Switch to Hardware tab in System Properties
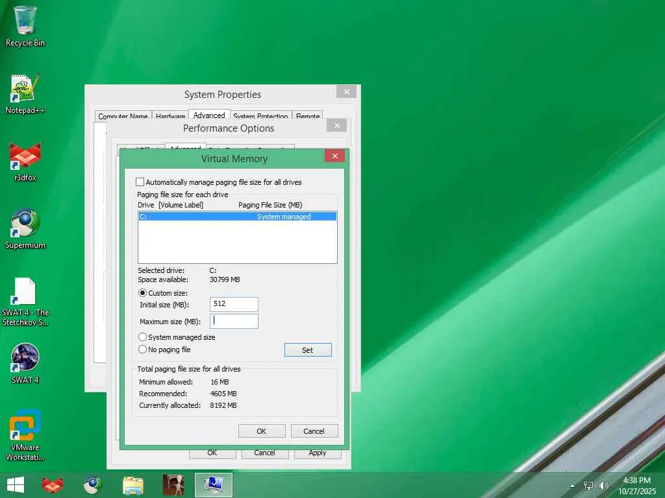 click(171, 116)
